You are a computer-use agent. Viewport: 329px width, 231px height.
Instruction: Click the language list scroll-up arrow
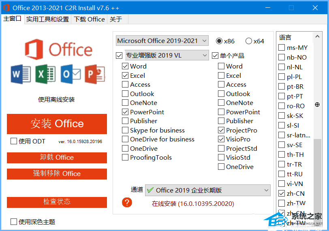(x=318, y=36)
